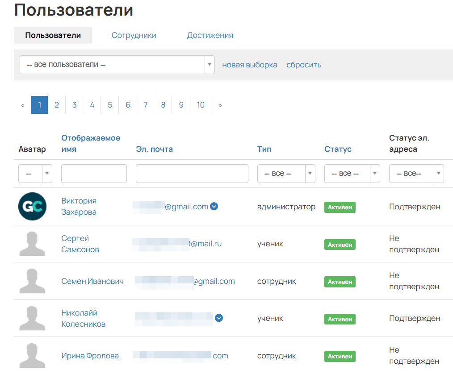Open Виктория Захарова's profile

coord(80,207)
